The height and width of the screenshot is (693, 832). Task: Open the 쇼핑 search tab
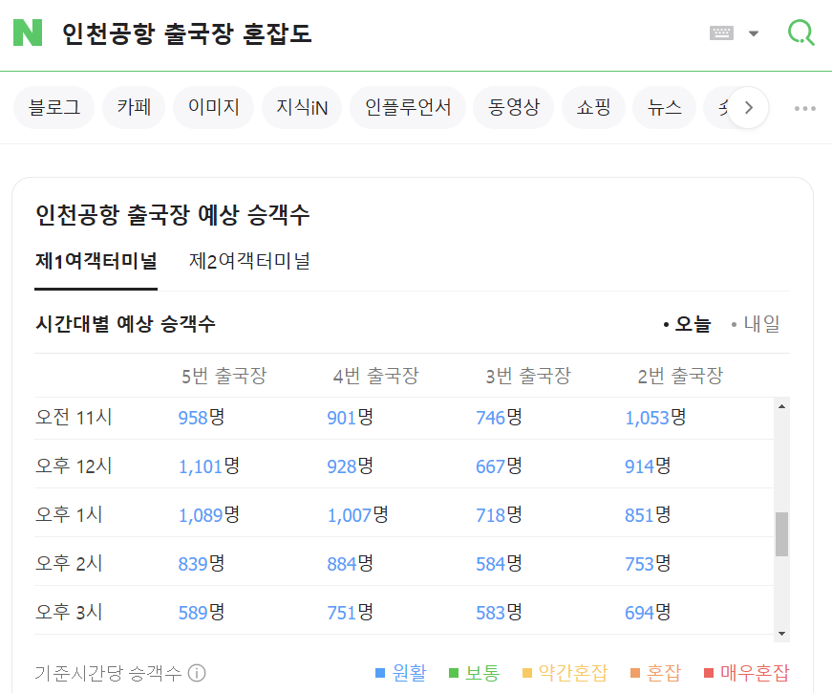(593, 107)
